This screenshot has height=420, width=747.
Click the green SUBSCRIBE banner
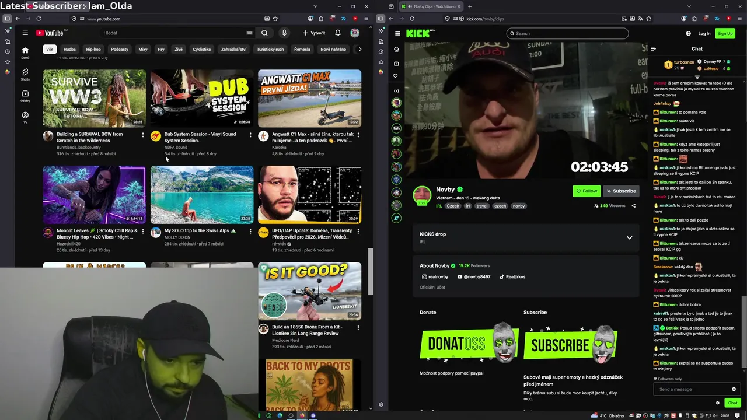pos(570,345)
